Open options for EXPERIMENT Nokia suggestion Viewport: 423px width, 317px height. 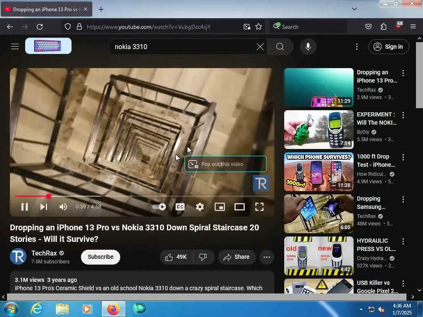403,115
